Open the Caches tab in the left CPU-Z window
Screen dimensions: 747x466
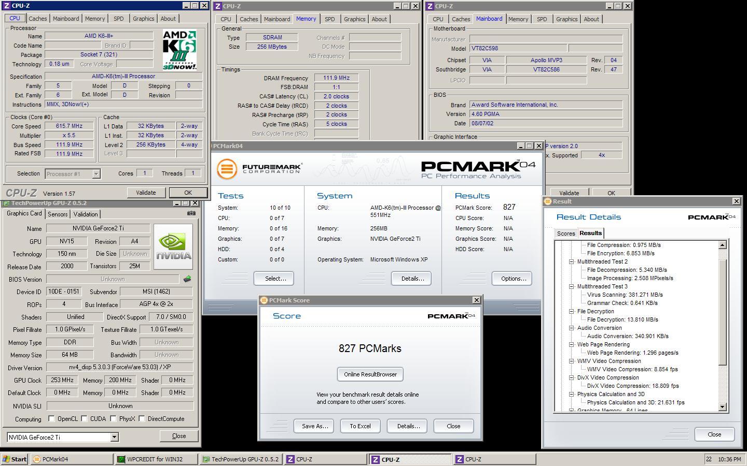[38, 19]
